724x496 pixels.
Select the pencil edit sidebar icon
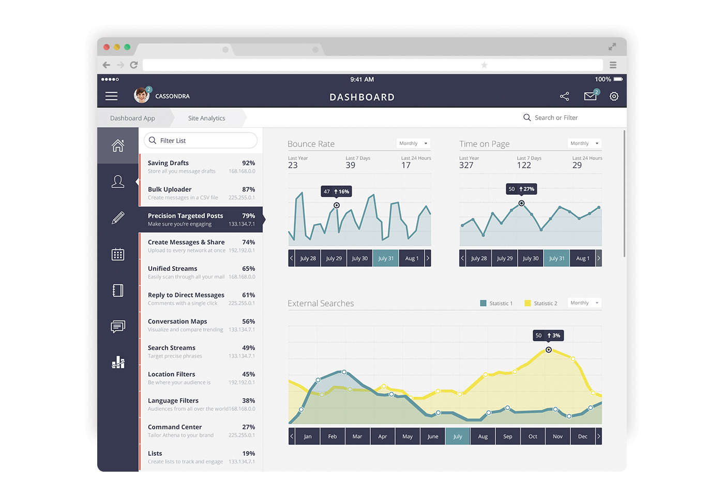118,218
